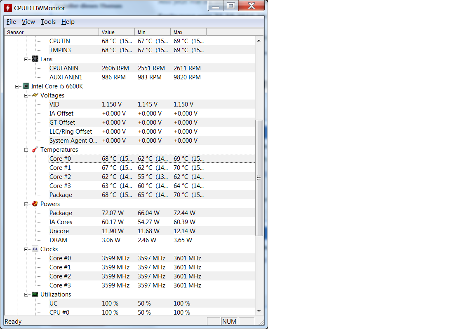Select the CPUTIN sensor row
The width and height of the screenshot is (475, 329).
coord(151,41)
